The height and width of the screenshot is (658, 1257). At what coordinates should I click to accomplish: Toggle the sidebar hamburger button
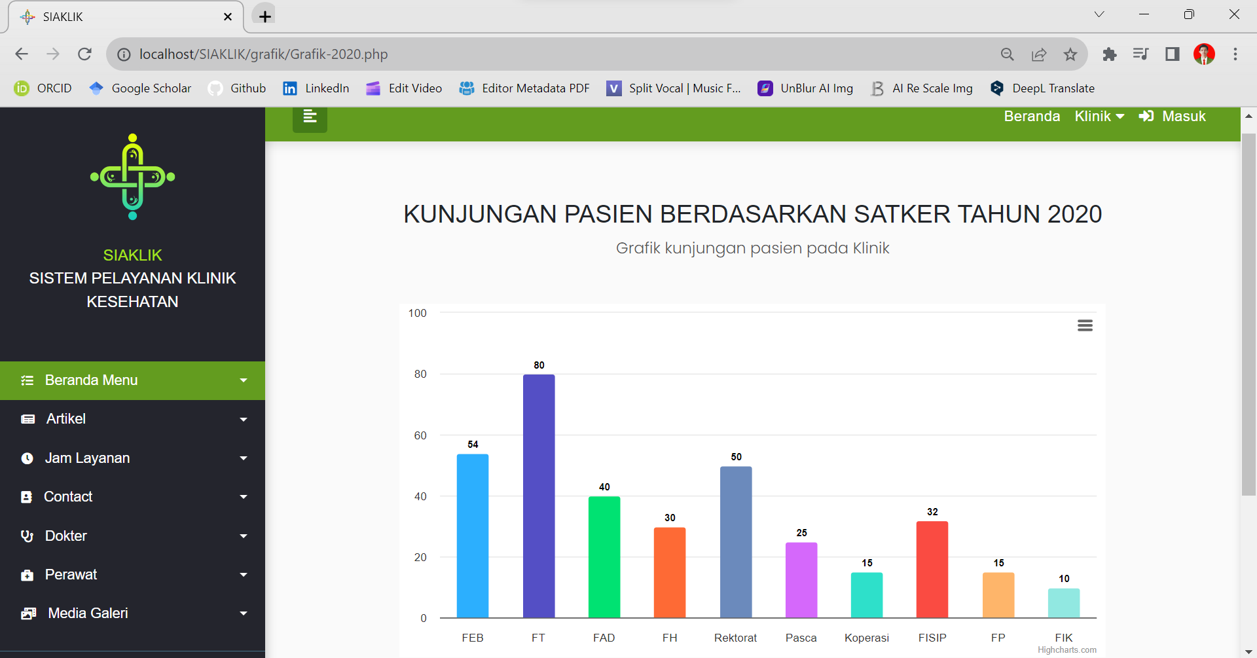[x=310, y=118]
